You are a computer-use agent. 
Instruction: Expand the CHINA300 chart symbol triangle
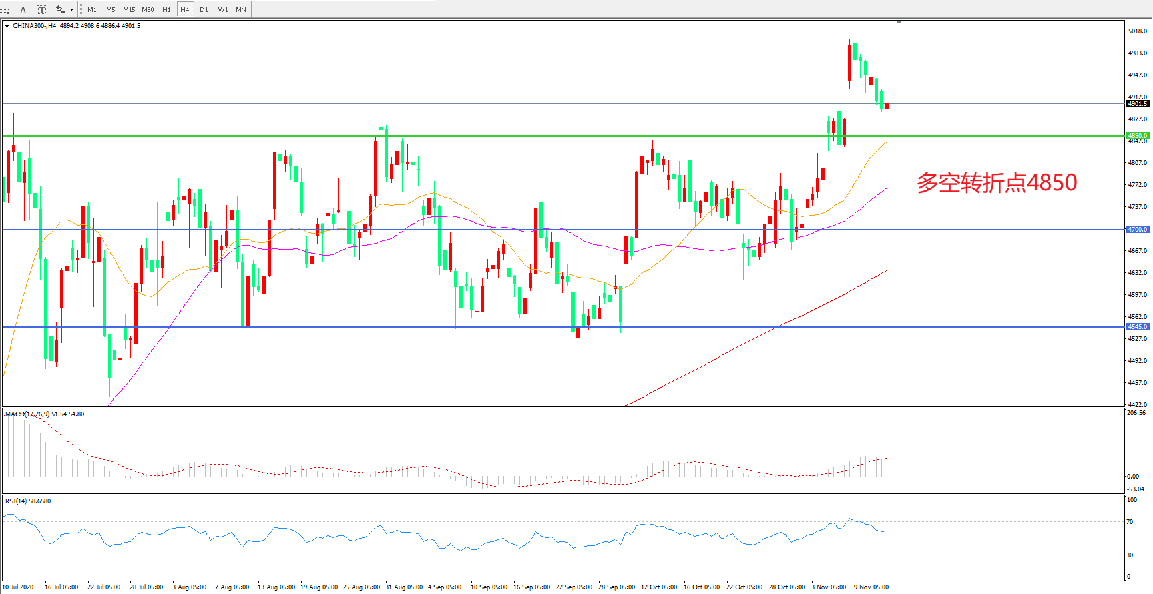(x=7, y=26)
